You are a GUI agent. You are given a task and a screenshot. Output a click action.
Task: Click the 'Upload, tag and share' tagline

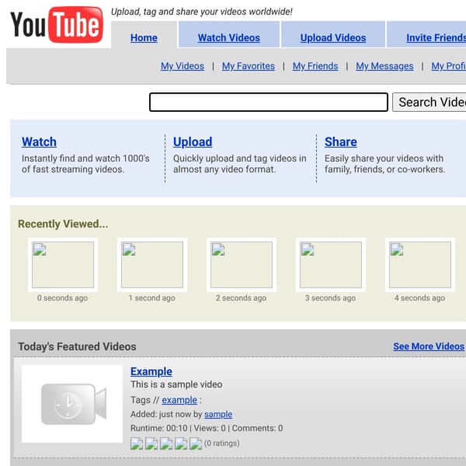[x=201, y=12]
